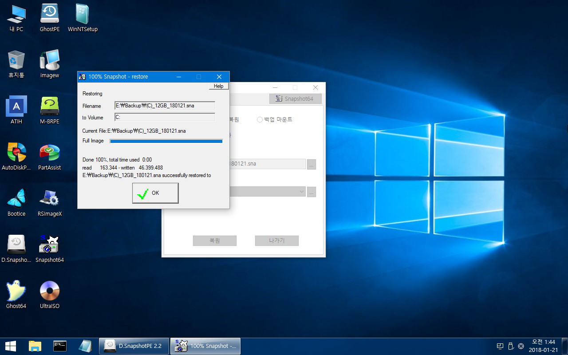568x355 pixels.
Task: Expand the volume dropdown in D.SnapshotPE
Action: point(302,192)
